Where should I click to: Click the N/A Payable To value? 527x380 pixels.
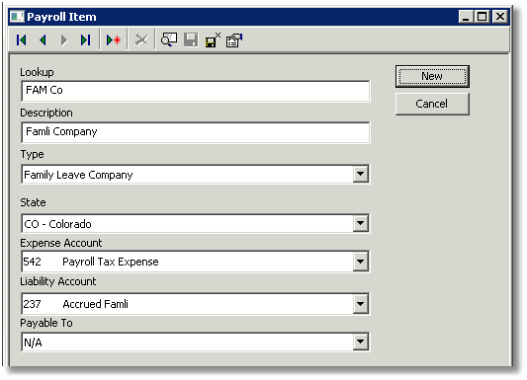[x=33, y=342]
